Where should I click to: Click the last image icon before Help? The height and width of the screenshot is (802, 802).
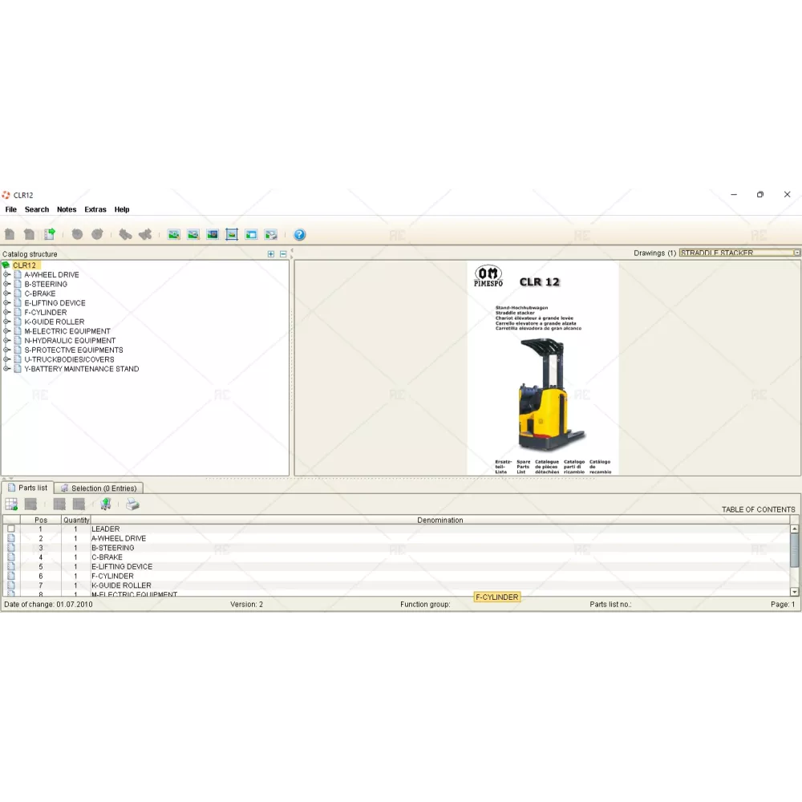pos(271,235)
